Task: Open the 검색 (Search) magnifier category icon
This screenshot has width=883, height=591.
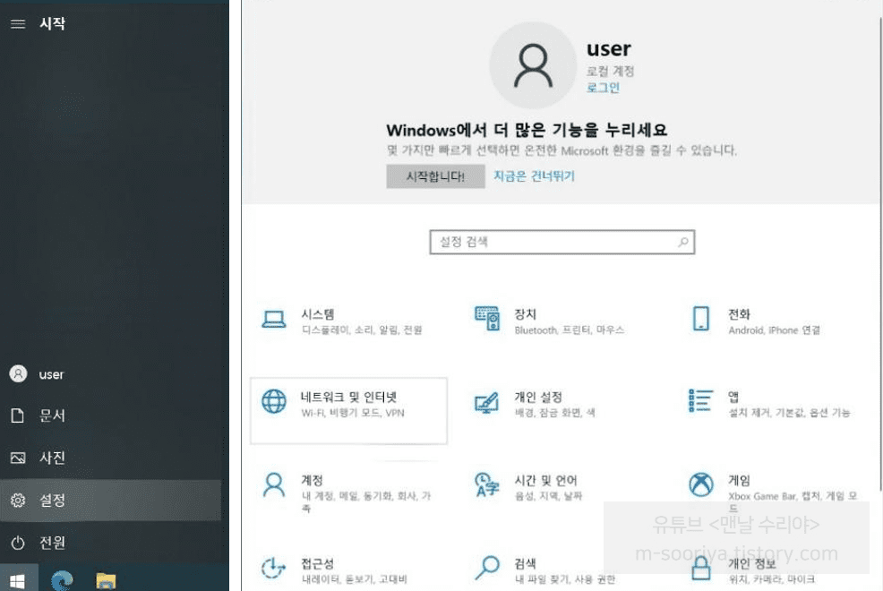Action: click(x=486, y=568)
